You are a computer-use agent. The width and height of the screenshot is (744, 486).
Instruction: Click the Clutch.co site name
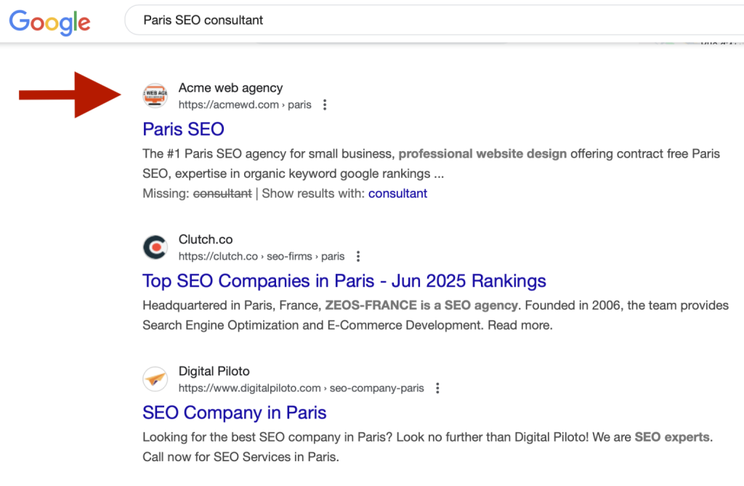206,239
